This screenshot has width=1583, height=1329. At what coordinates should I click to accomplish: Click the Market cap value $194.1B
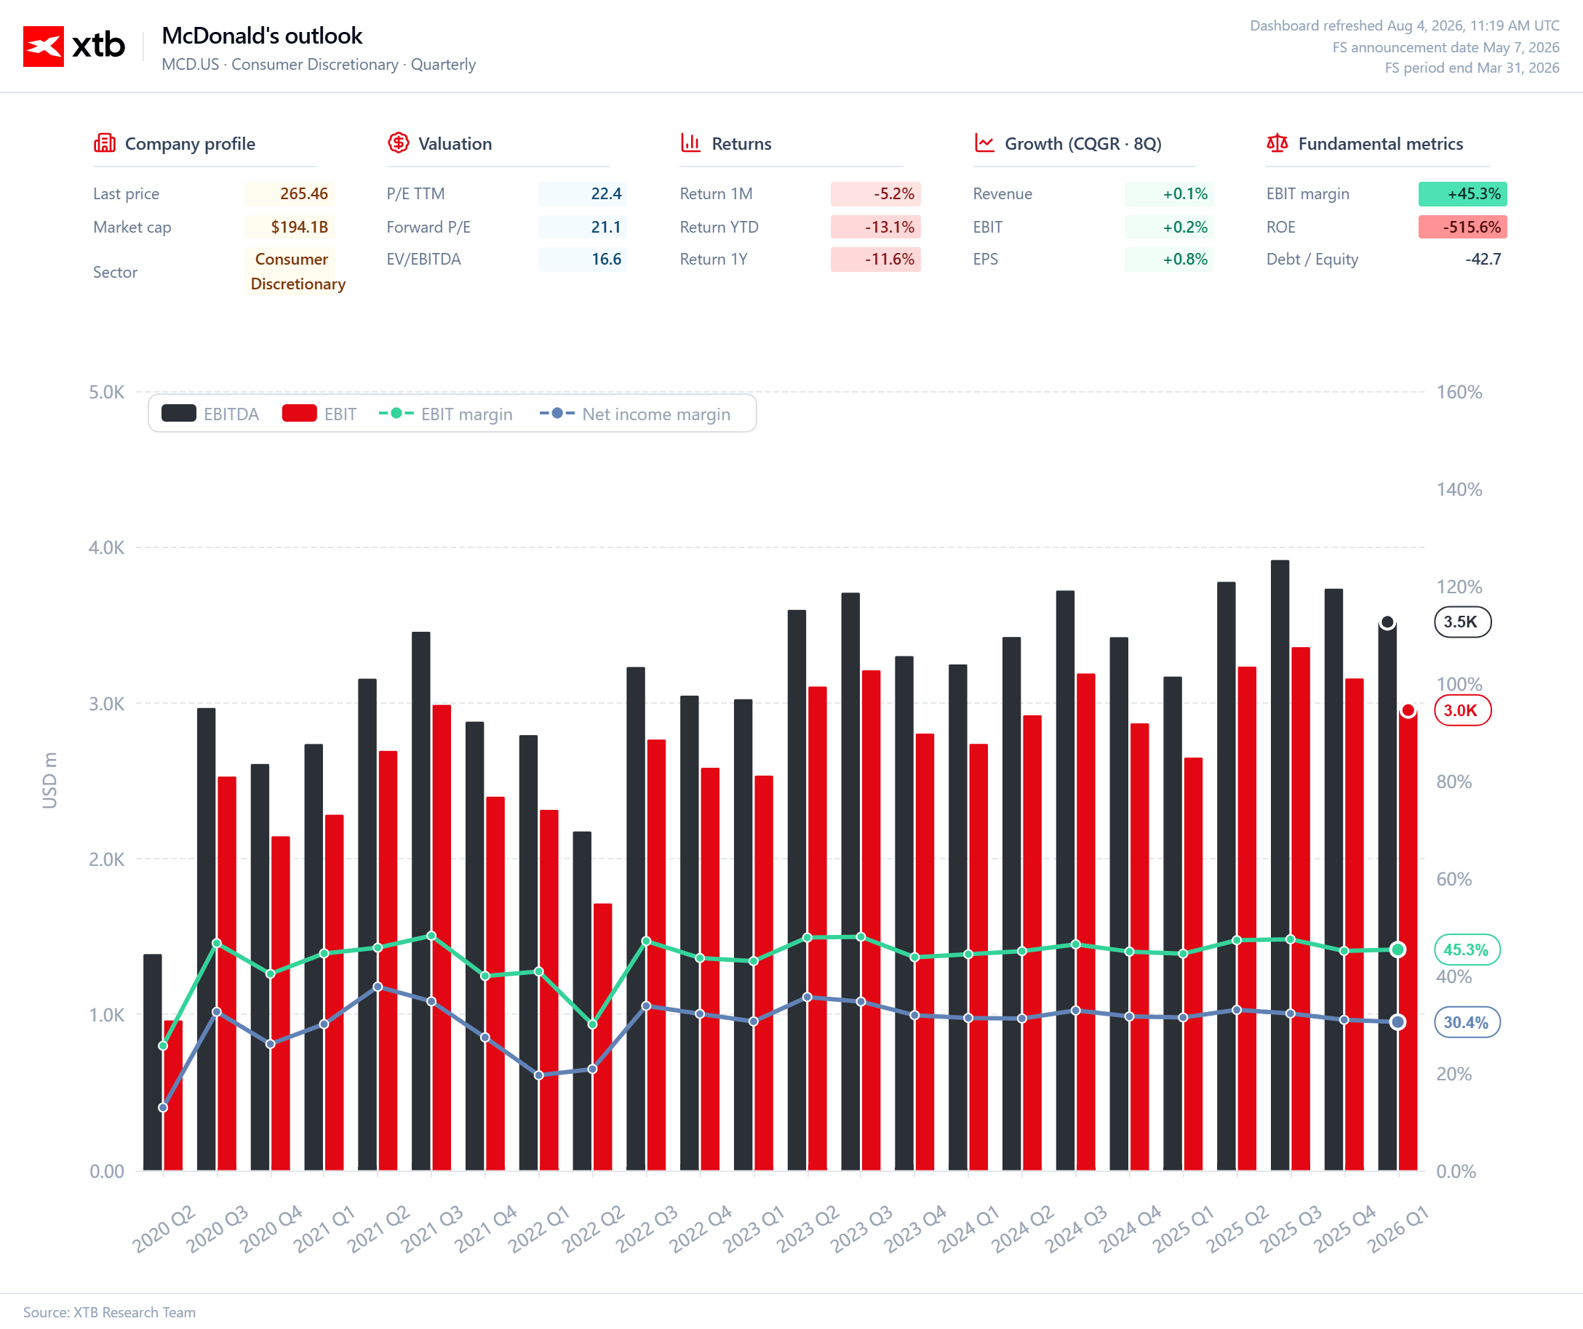click(289, 227)
